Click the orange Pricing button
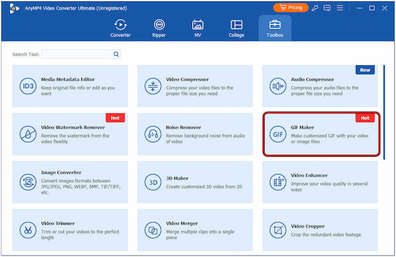This screenshot has width=396, height=257. click(x=290, y=8)
